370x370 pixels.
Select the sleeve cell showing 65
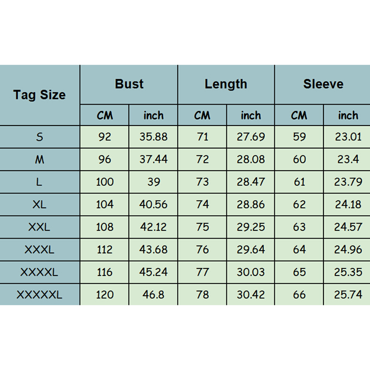pyautogui.click(x=299, y=272)
